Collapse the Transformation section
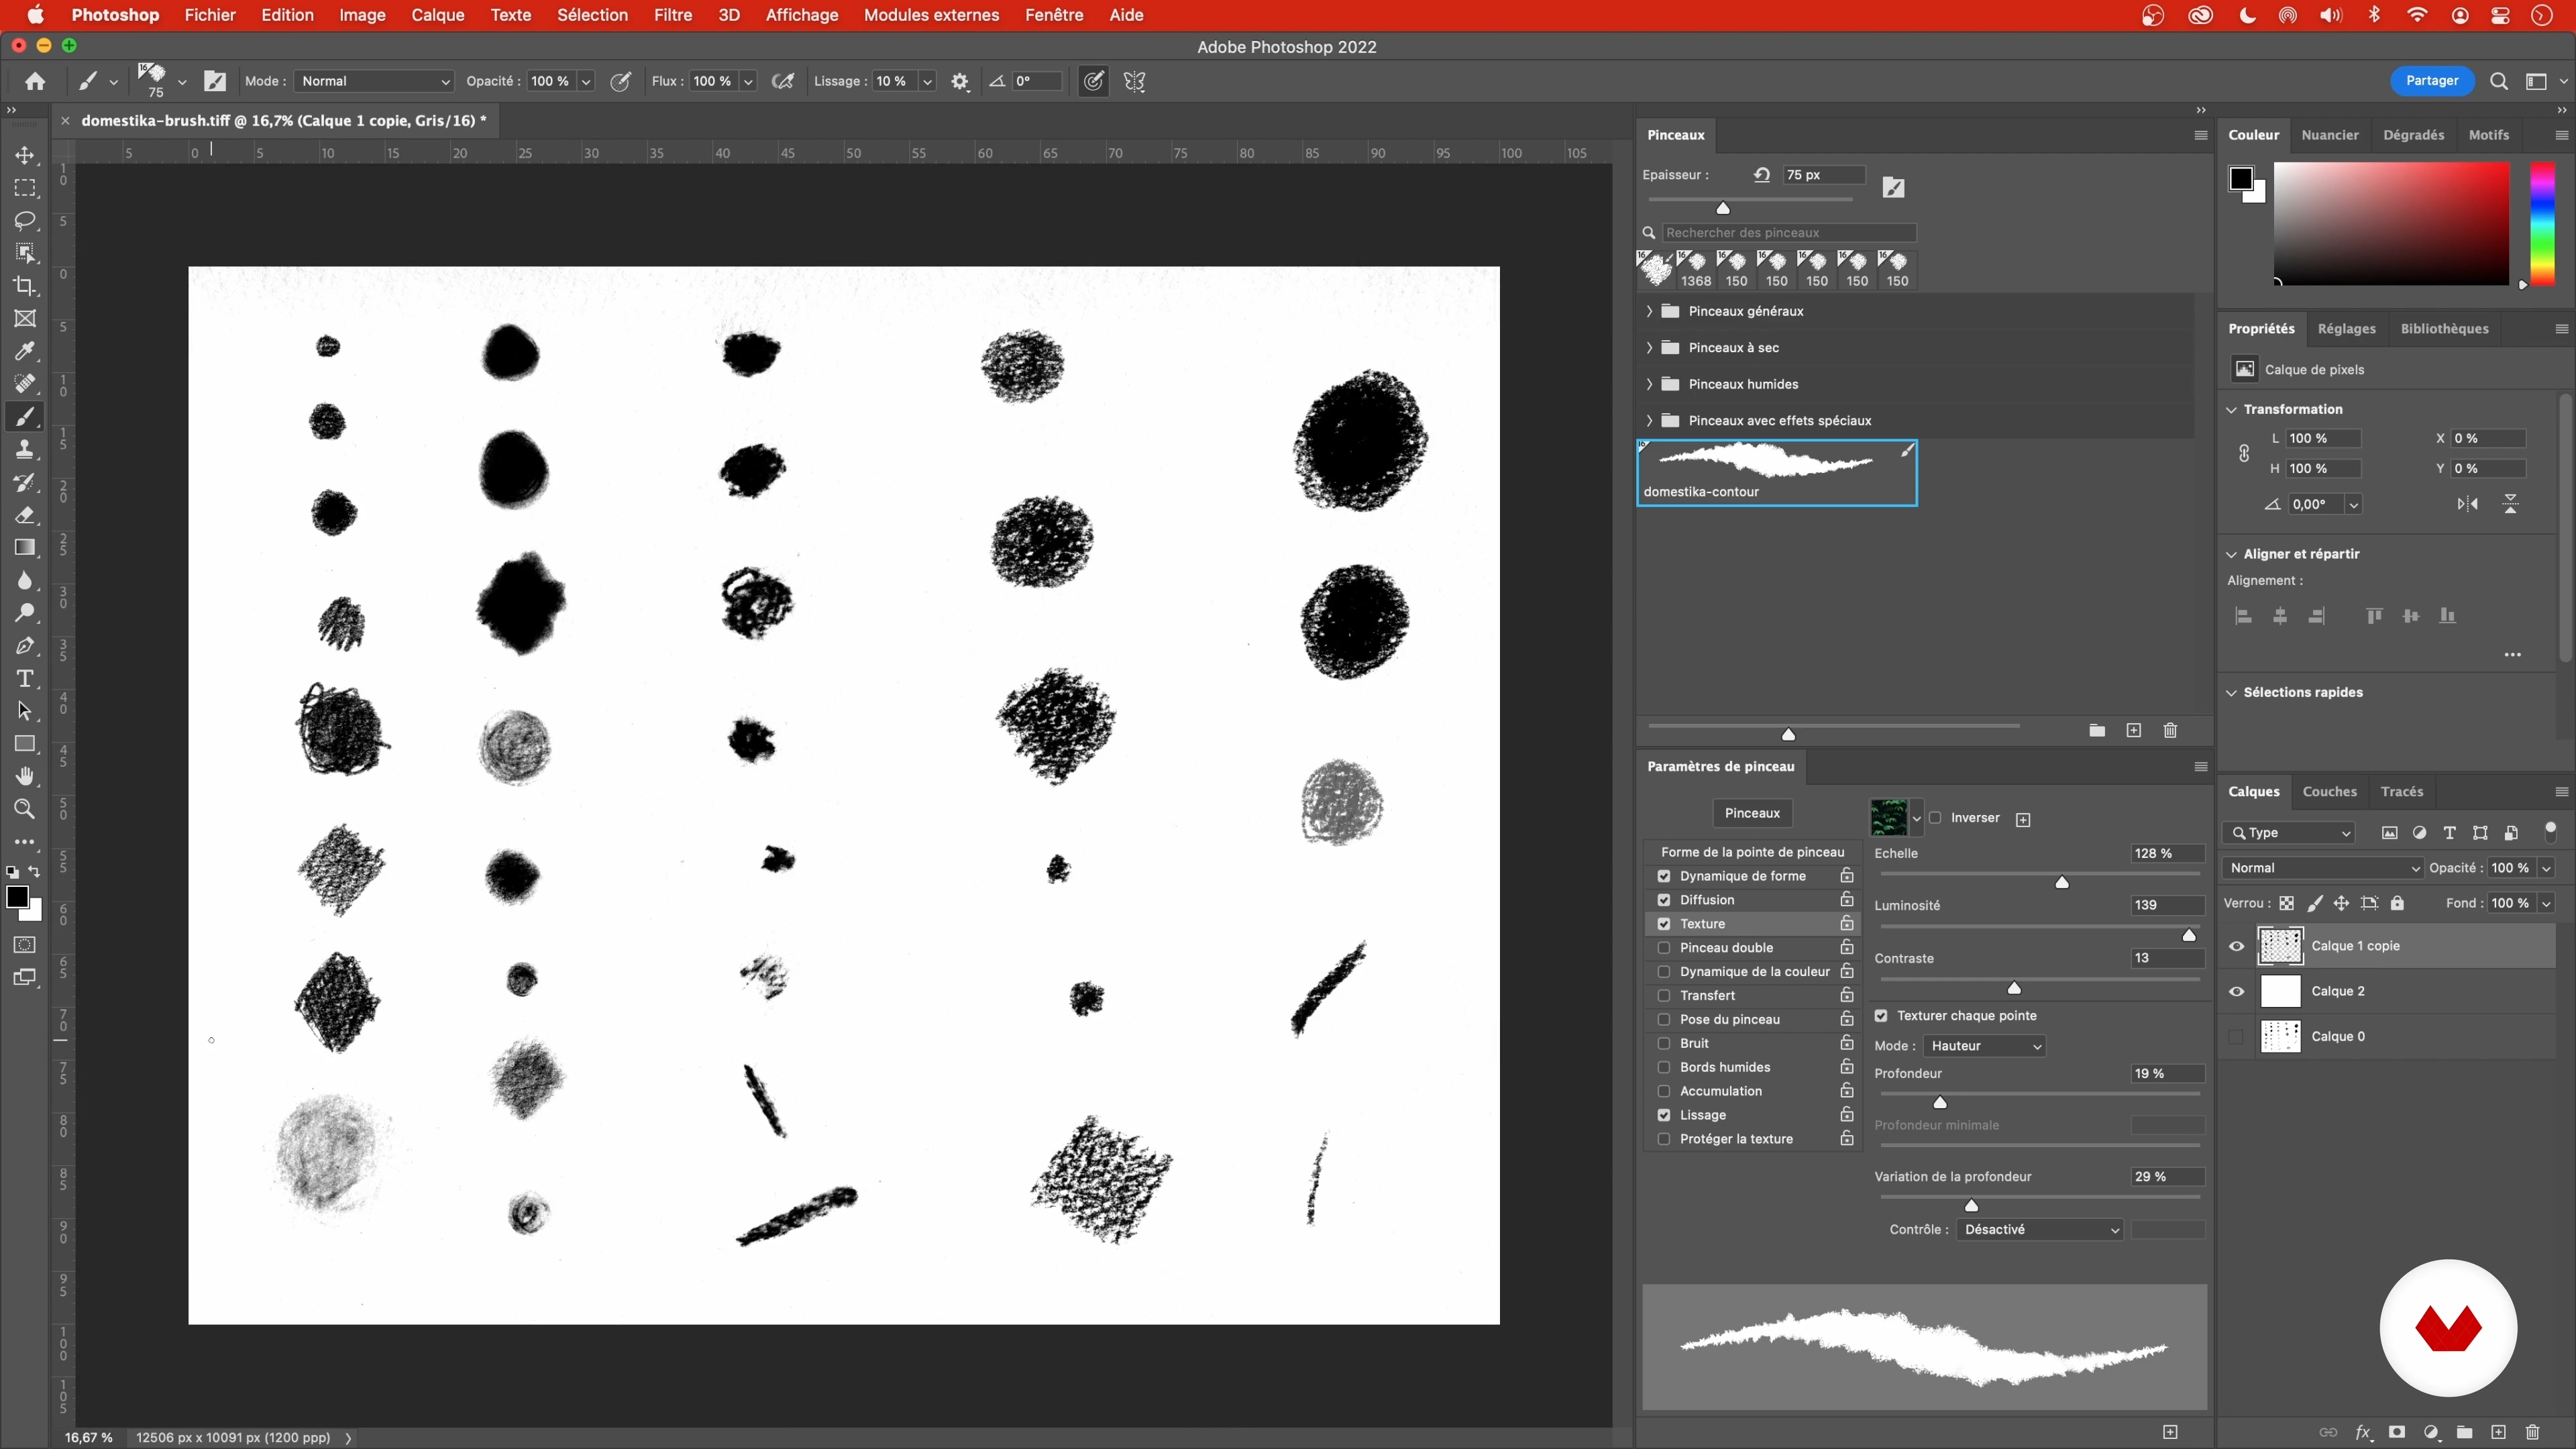Viewport: 2576px width, 1449px height. click(2231, 409)
